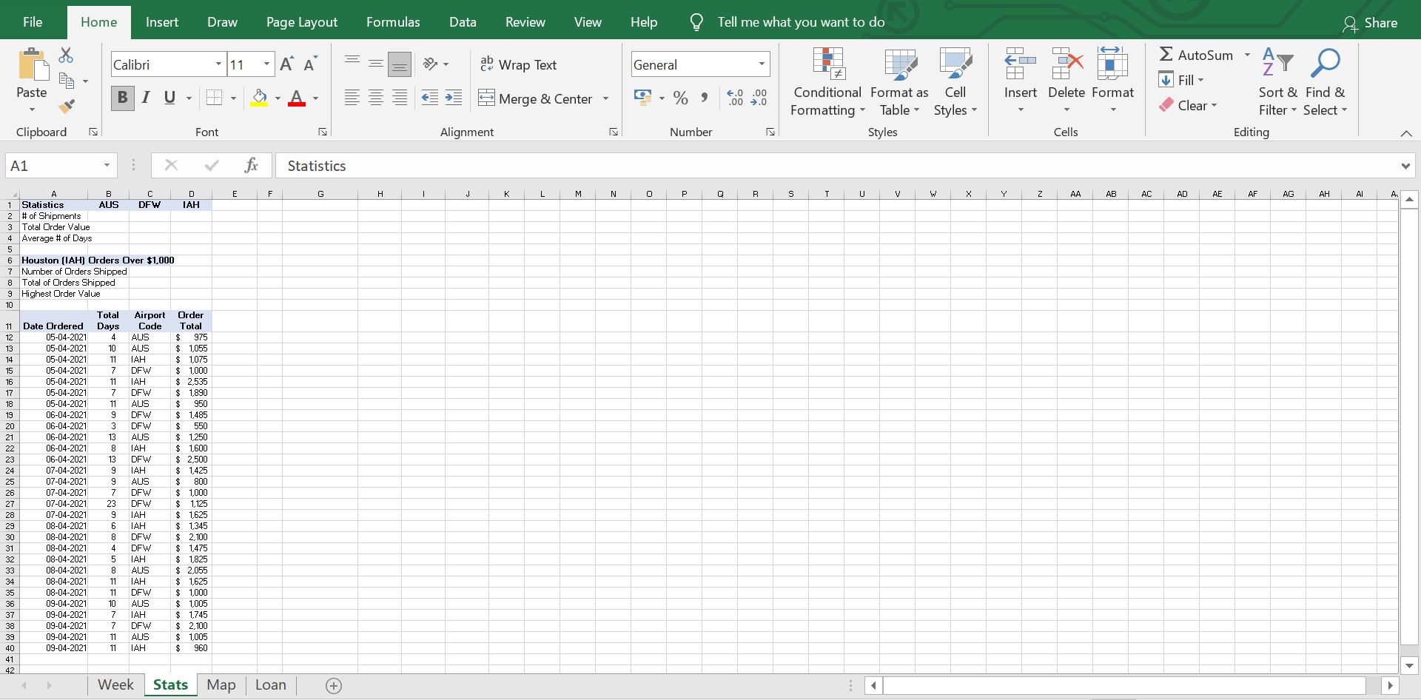
Task: Select the Format Painter brush
Action: click(x=67, y=107)
